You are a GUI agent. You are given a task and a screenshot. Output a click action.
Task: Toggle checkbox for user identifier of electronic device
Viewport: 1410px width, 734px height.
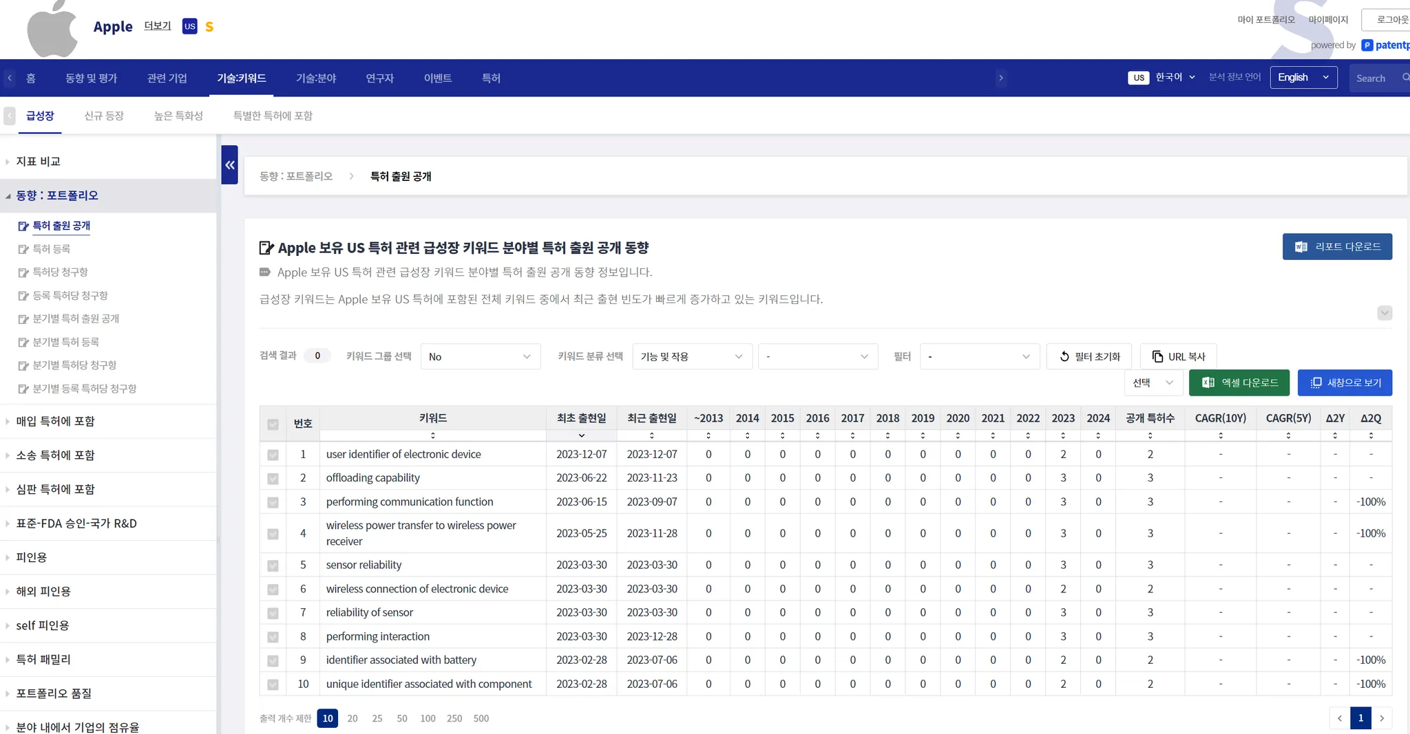click(273, 455)
